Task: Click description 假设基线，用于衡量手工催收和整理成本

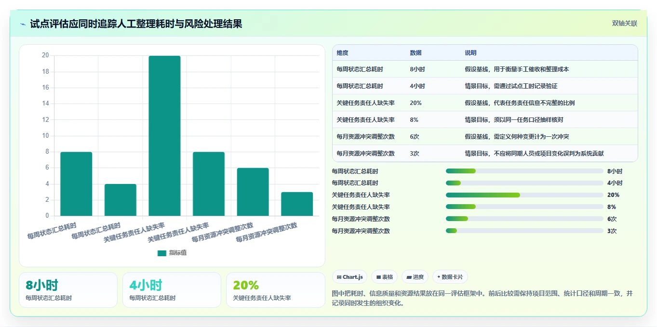Action: (517, 69)
